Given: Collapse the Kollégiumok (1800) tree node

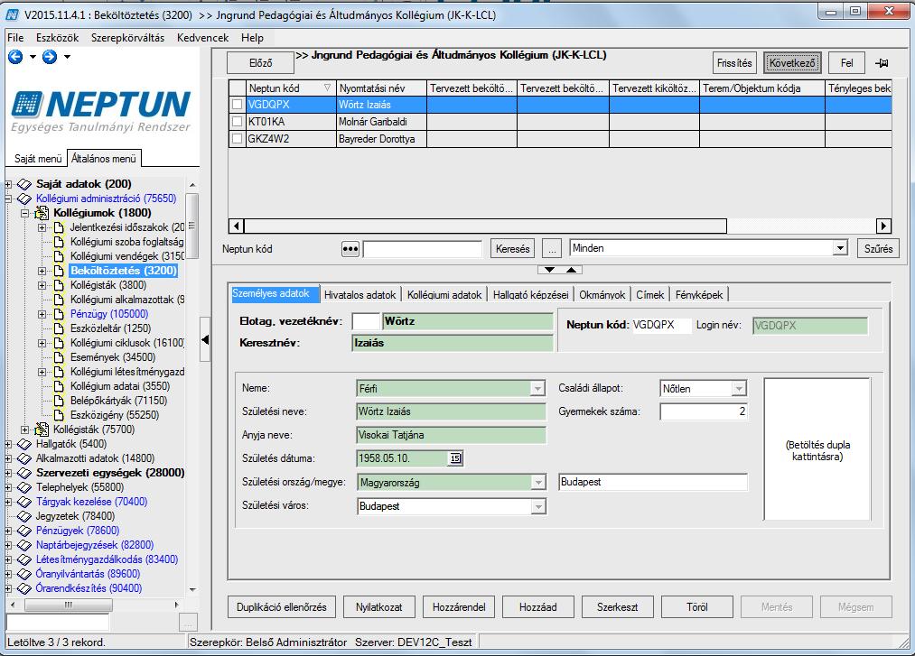Looking at the screenshot, I should [x=24, y=213].
